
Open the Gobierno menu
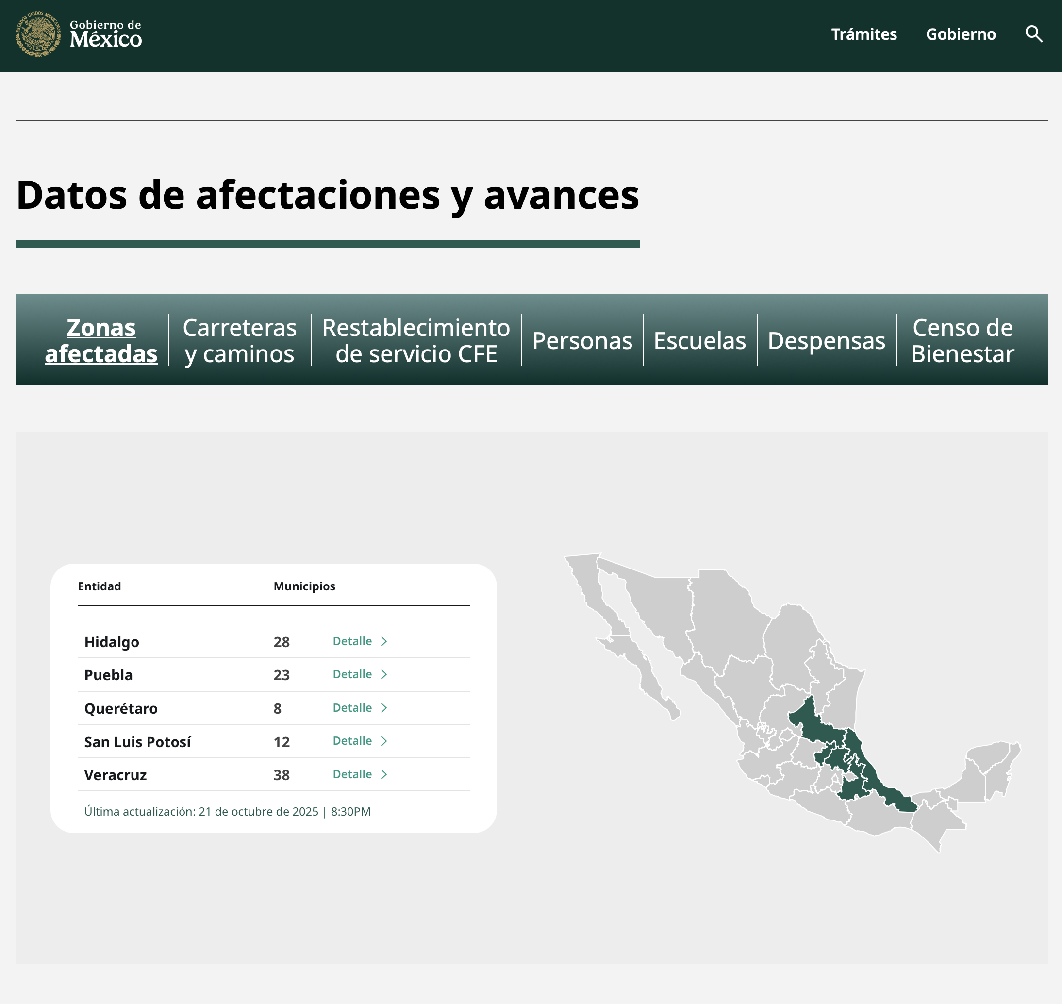pyautogui.click(x=961, y=34)
